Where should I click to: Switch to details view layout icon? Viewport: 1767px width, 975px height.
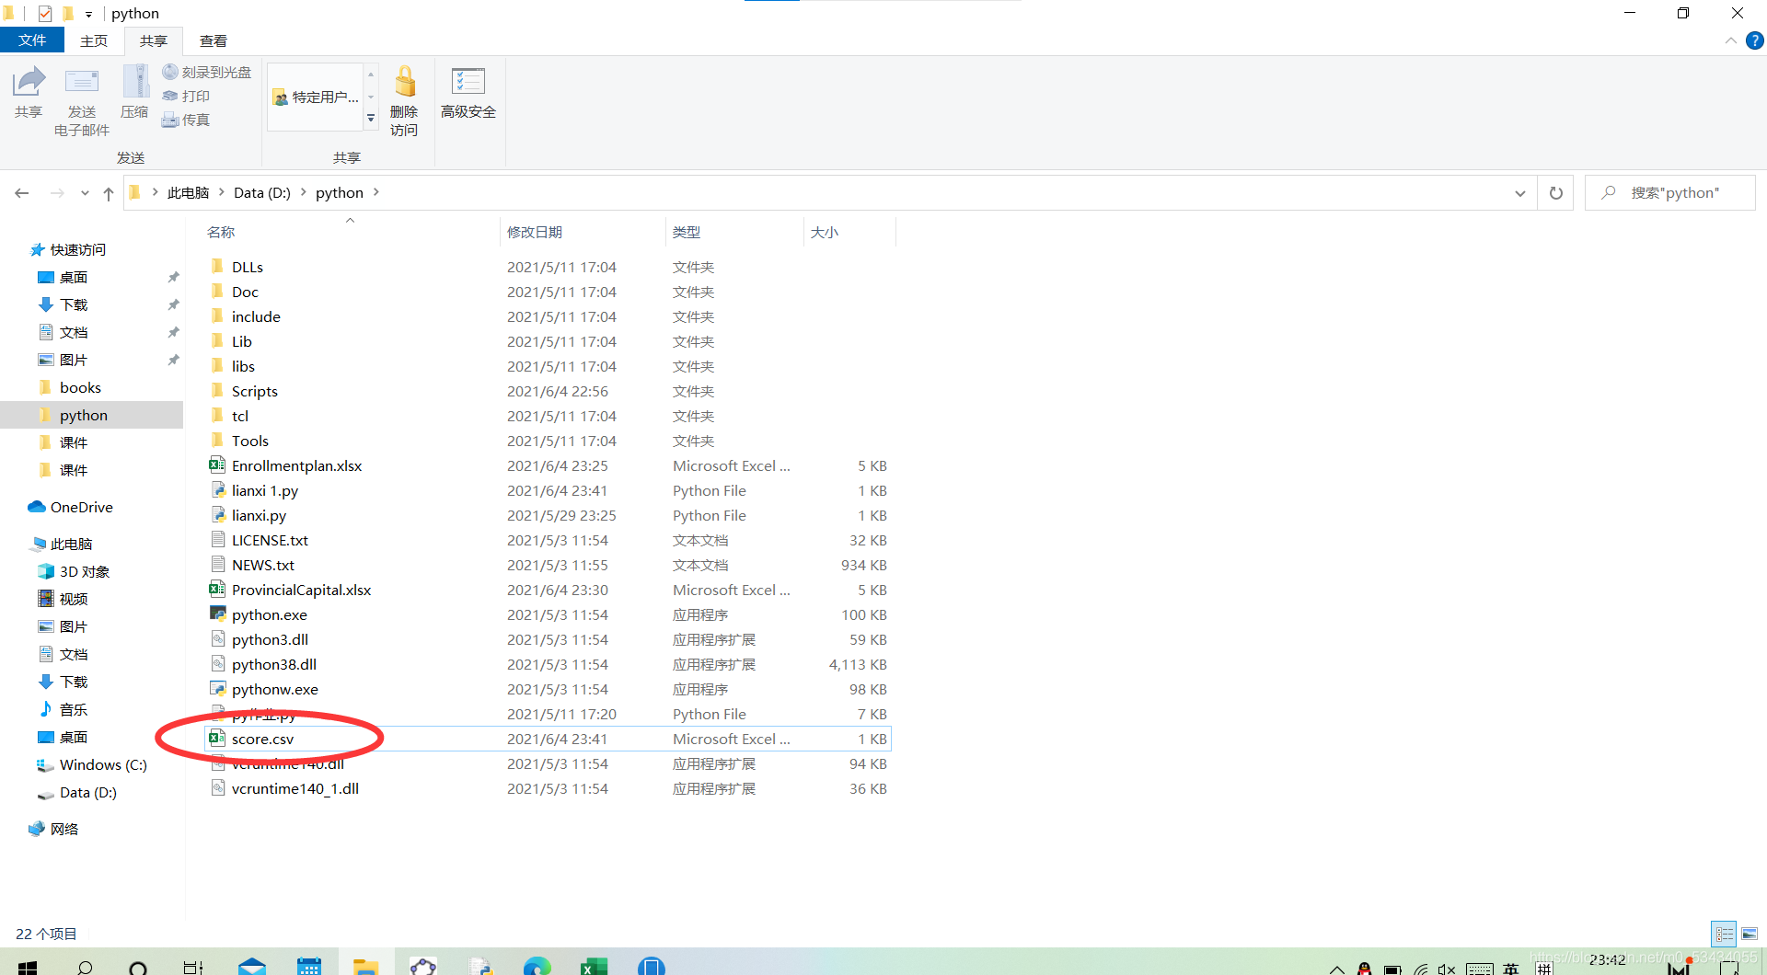coord(1724,934)
